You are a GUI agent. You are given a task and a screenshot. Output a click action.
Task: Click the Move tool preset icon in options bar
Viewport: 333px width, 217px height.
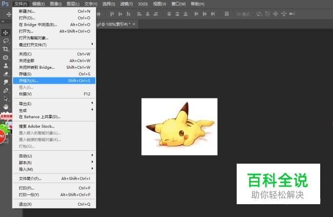coord(9,14)
